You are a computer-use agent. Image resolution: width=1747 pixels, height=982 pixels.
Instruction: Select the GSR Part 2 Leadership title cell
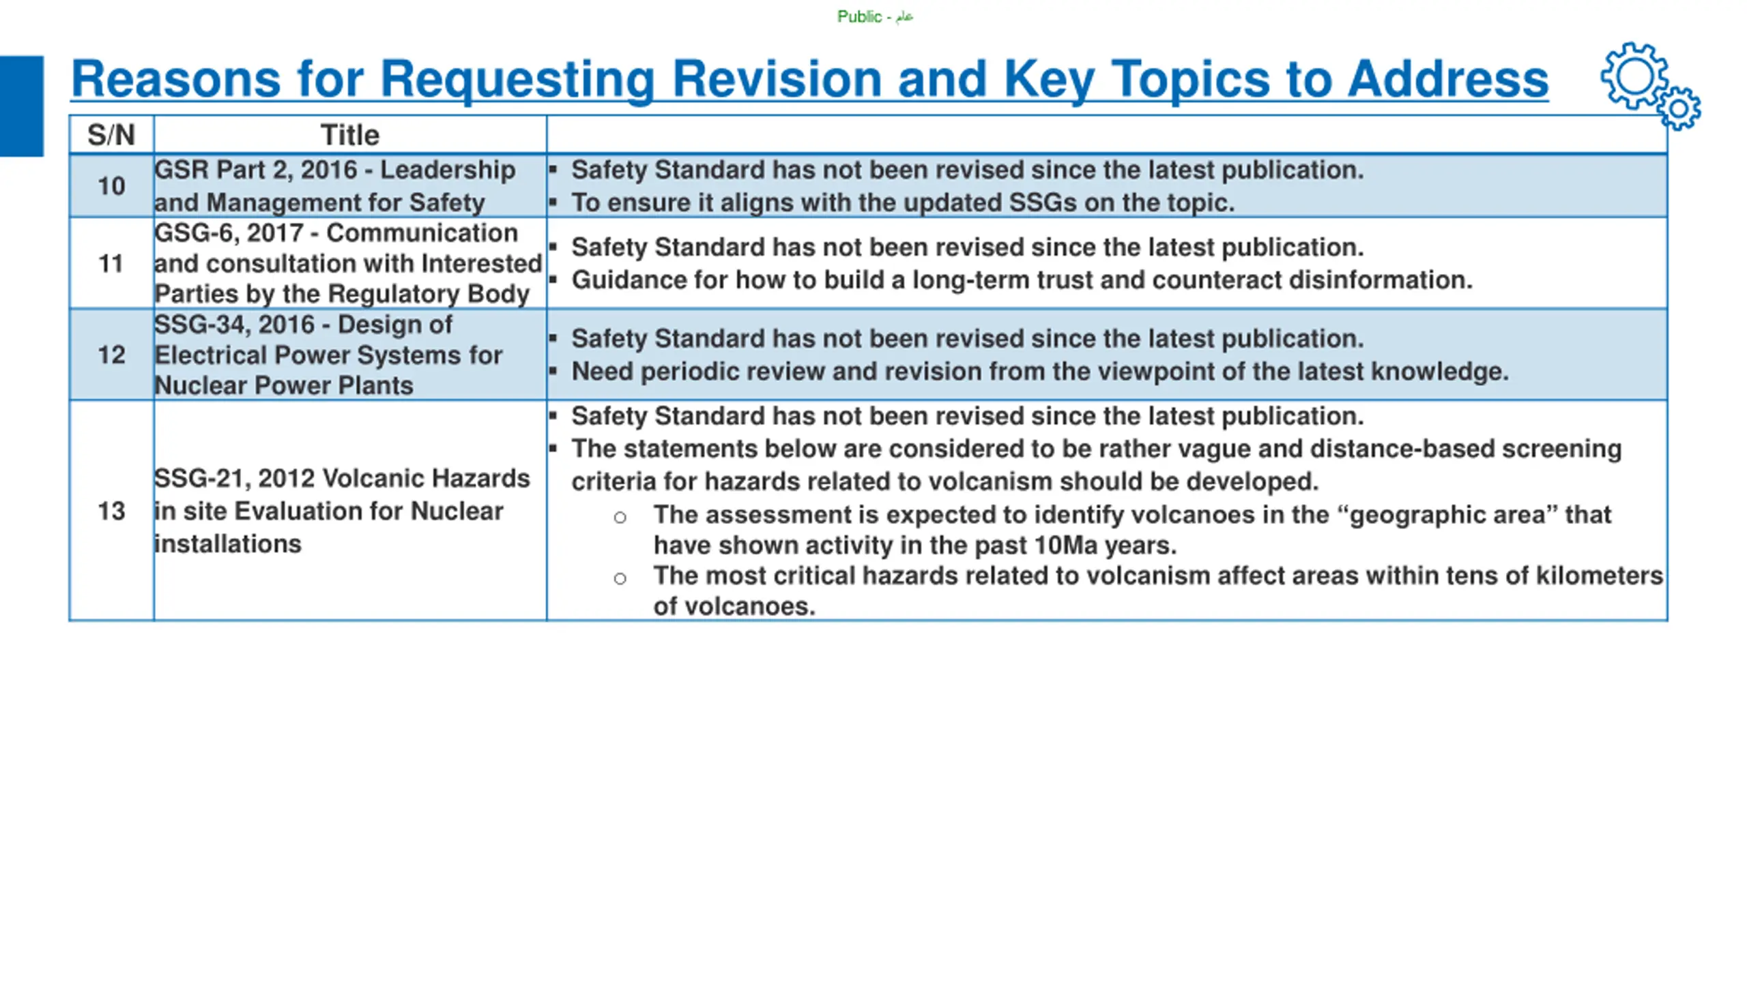point(350,186)
